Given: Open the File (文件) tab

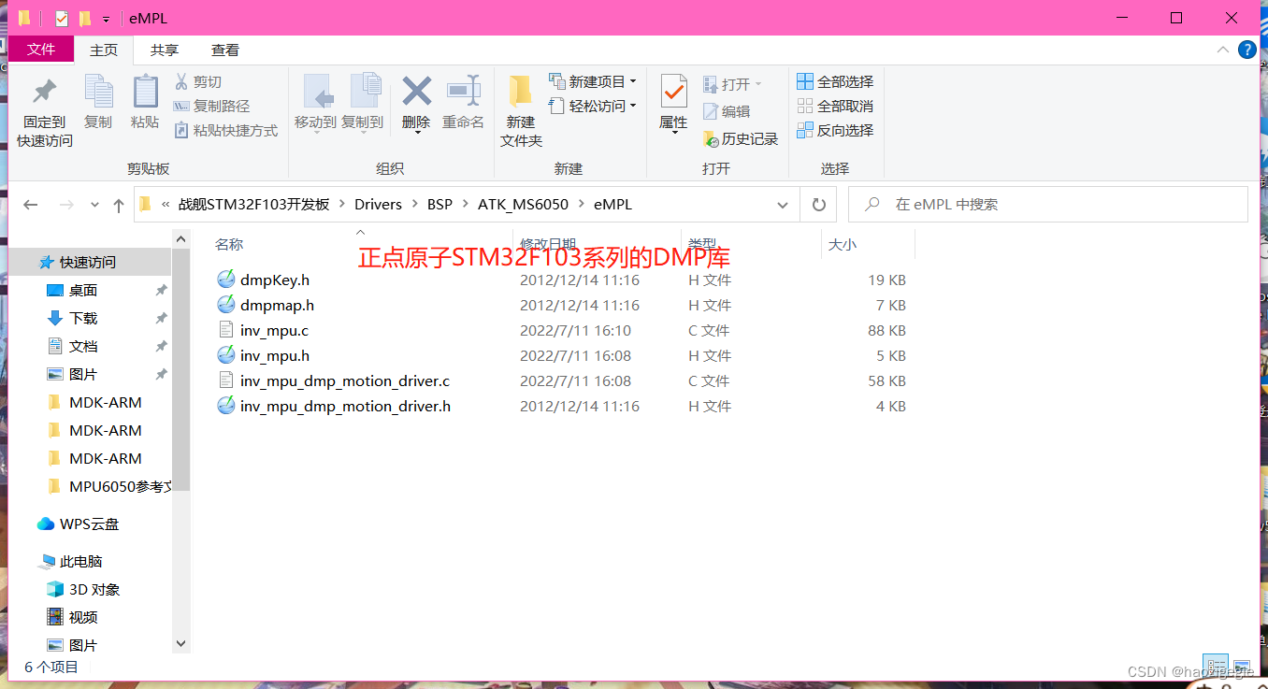Looking at the screenshot, I should [x=40, y=50].
